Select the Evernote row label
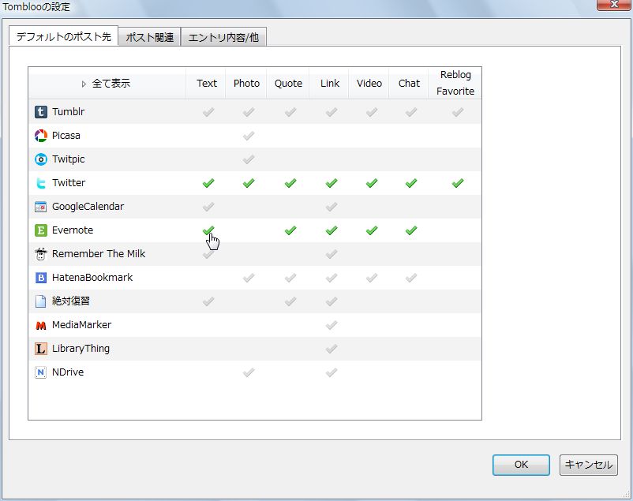The width and height of the screenshot is (633, 501). (x=73, y=230)
